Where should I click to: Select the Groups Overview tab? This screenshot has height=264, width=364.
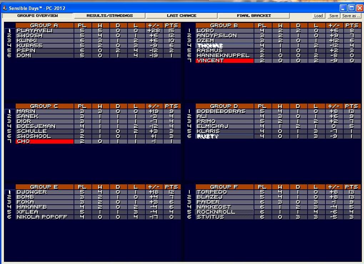pyautogui.click(x=38, y=16)
